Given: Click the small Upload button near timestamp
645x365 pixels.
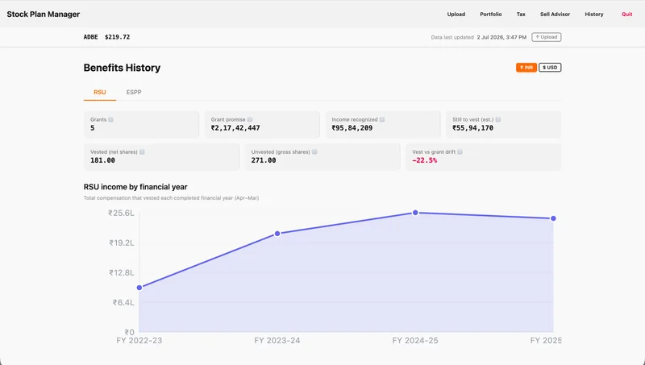Looking at the screenshot, I should click(x=547, y=37).
